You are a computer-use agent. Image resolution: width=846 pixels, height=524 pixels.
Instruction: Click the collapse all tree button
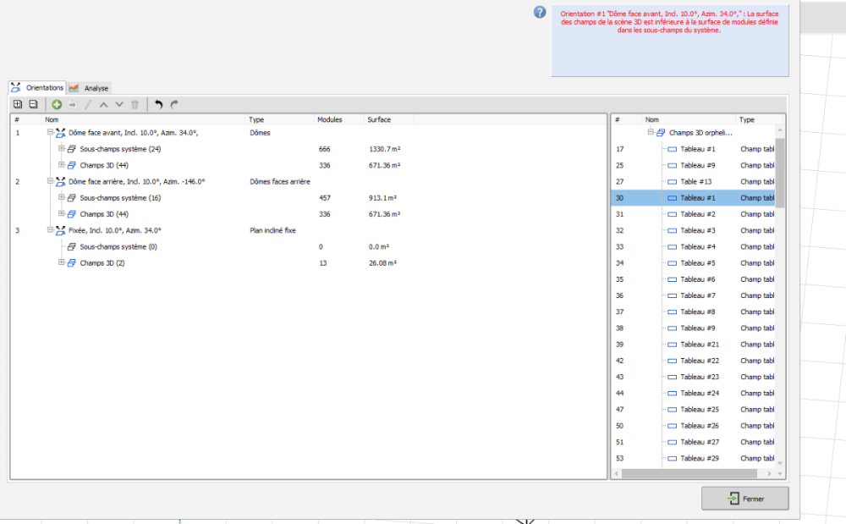[x=33, y=104]
